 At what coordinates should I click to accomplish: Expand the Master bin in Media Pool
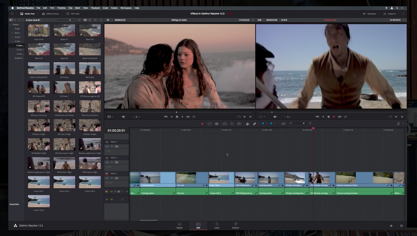click(11, 24)
